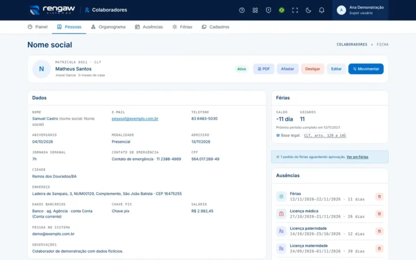Click the address Ladeira de Sampaio text
416x260 pixels.
[x=107, y=194]
